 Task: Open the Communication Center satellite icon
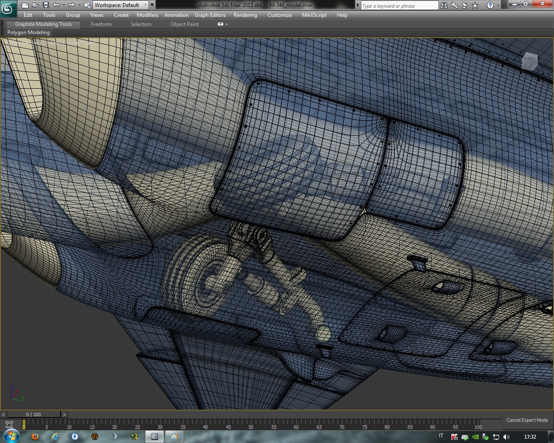coord(465,5)
